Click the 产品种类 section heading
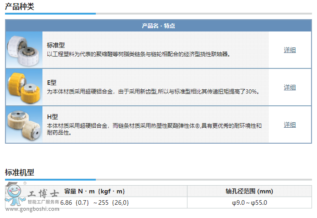317x218 pixels. coord(20,6)
